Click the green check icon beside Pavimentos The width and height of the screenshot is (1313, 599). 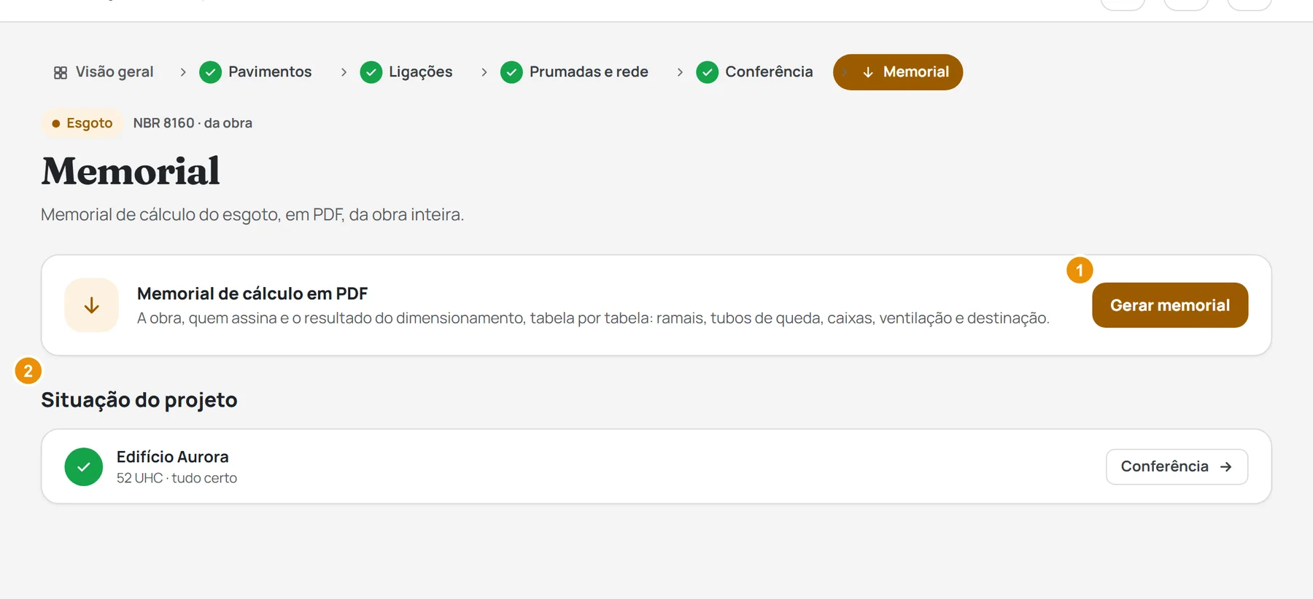point(210,72)
